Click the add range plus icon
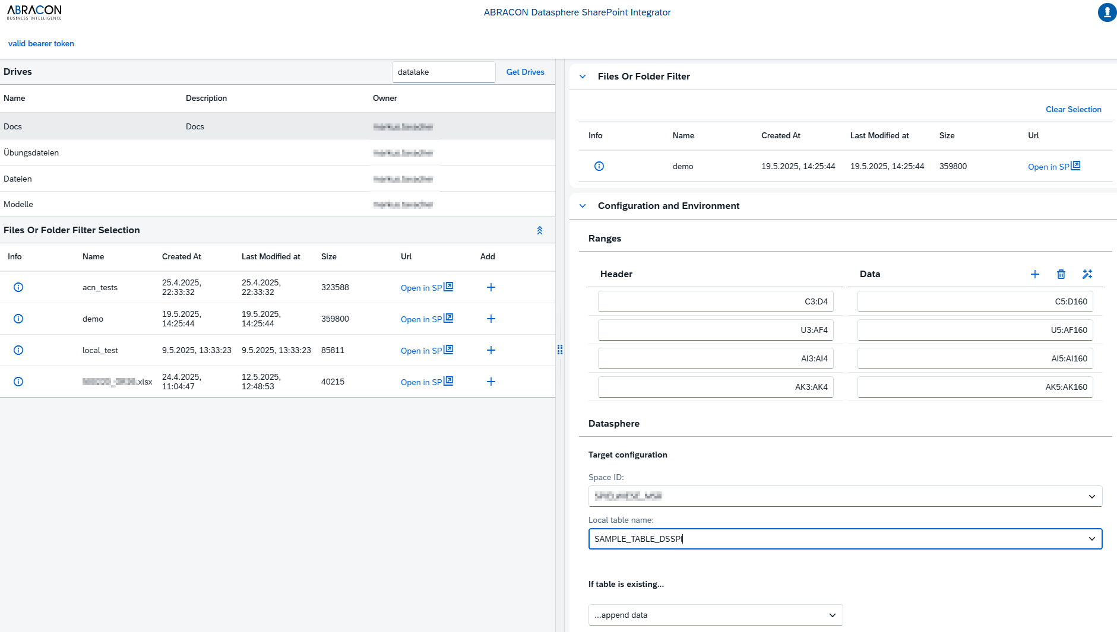The width and height of the screenshot is (1117, 632). (1035, 274)
